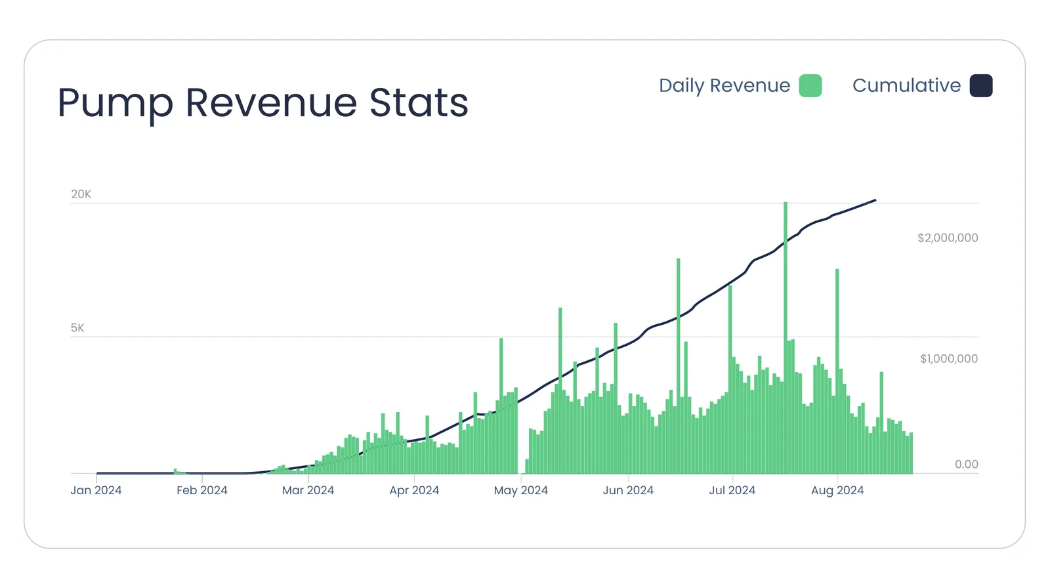This screenshot has width=1050, height=588.
Task: Click the dark navy Cumulative legend swatch
Action: (981, 86)
